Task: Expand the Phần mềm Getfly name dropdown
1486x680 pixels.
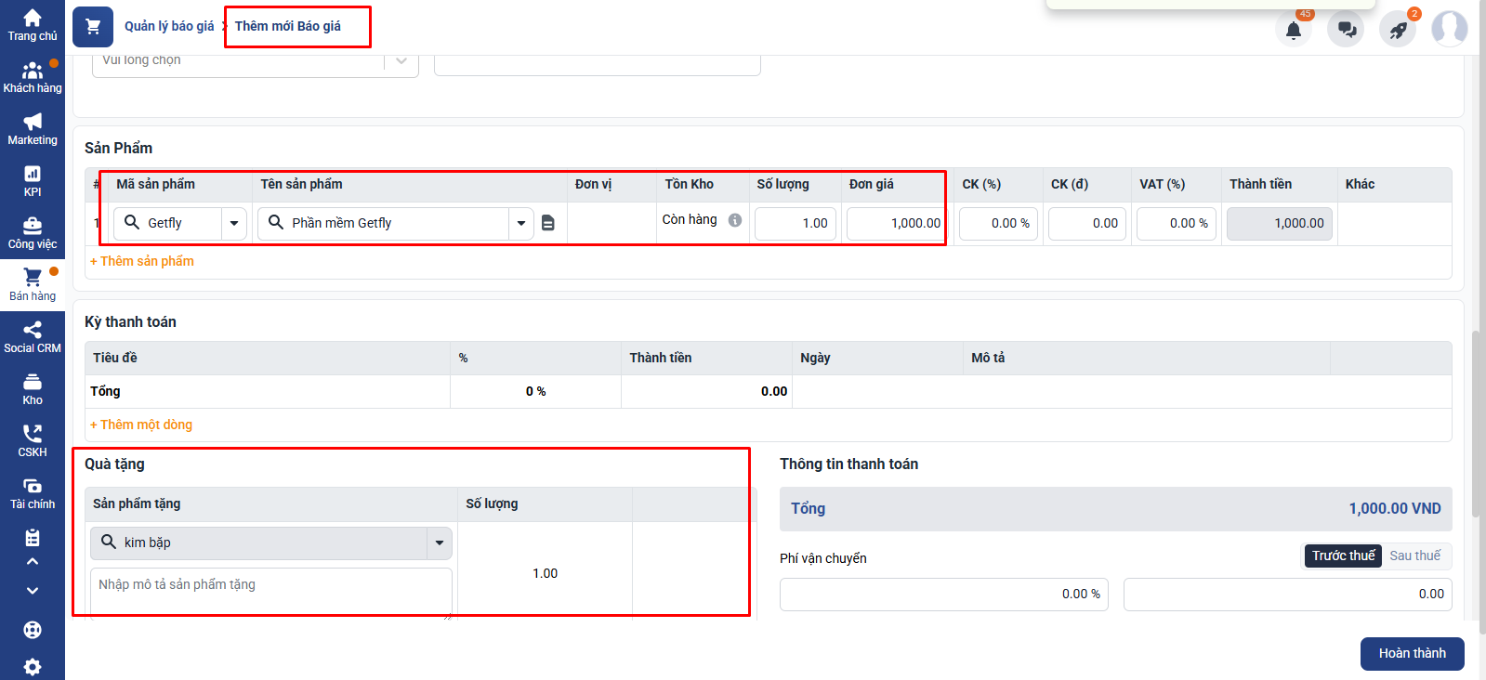Action: point(521,223)
